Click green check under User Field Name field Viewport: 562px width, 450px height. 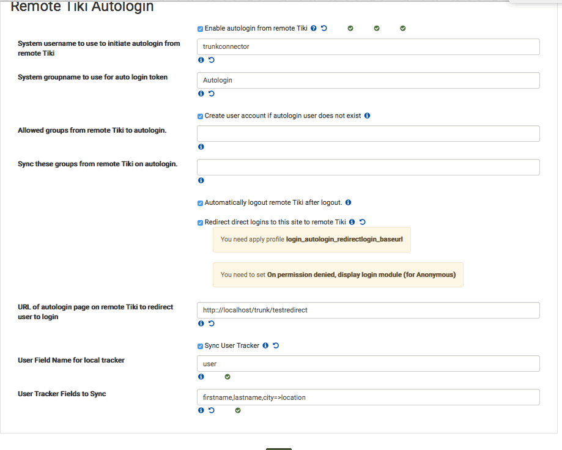[x=227, y=377]
